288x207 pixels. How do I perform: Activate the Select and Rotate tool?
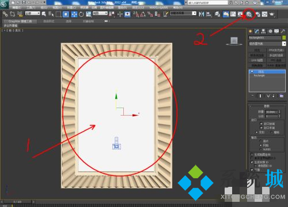(81, 14)
